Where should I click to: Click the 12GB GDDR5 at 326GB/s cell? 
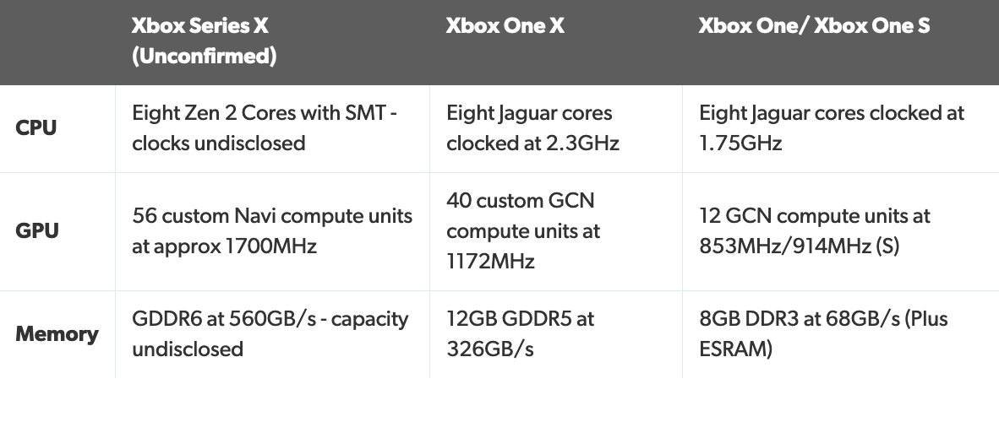[555, 334]
